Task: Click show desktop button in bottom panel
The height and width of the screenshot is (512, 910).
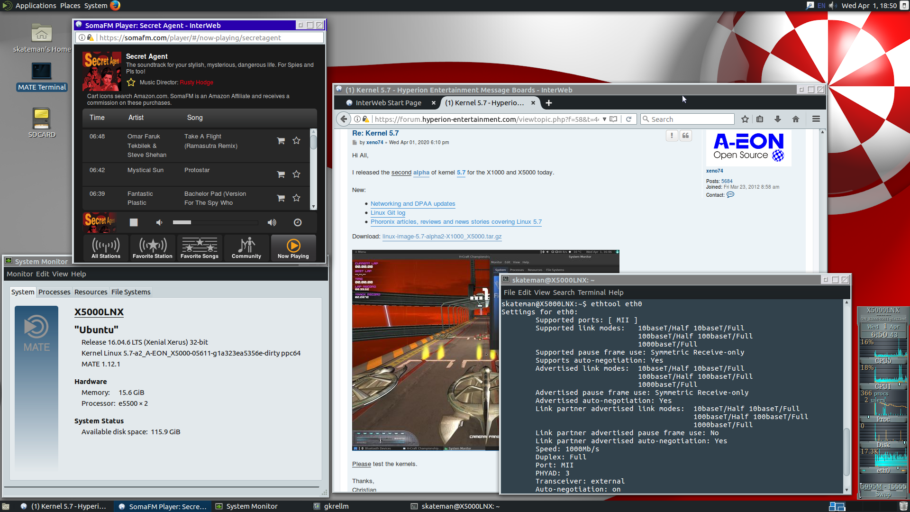Action: click(6, 506)
